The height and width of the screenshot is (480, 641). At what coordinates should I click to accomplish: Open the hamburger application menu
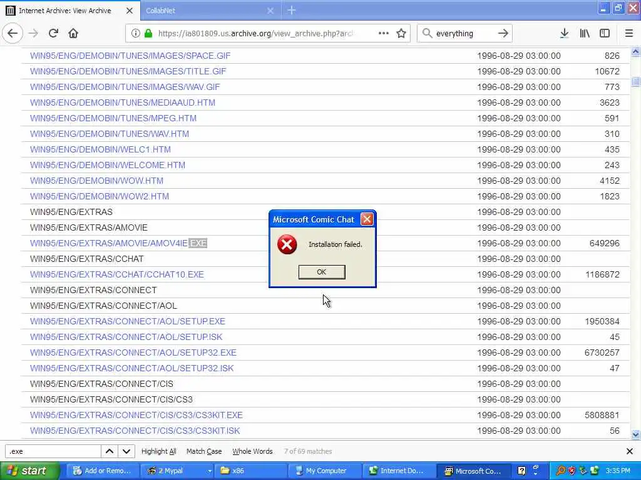(x=629, y=34)
